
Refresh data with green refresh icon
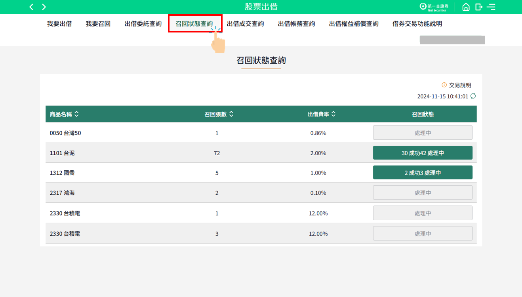473,96
